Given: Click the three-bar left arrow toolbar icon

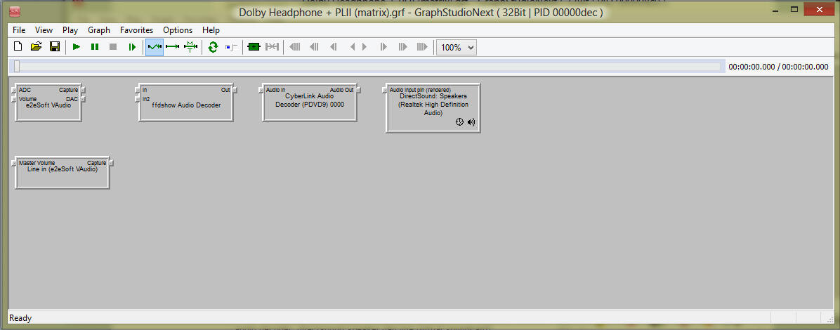Looking at the screenshot, I should [314, 47].
